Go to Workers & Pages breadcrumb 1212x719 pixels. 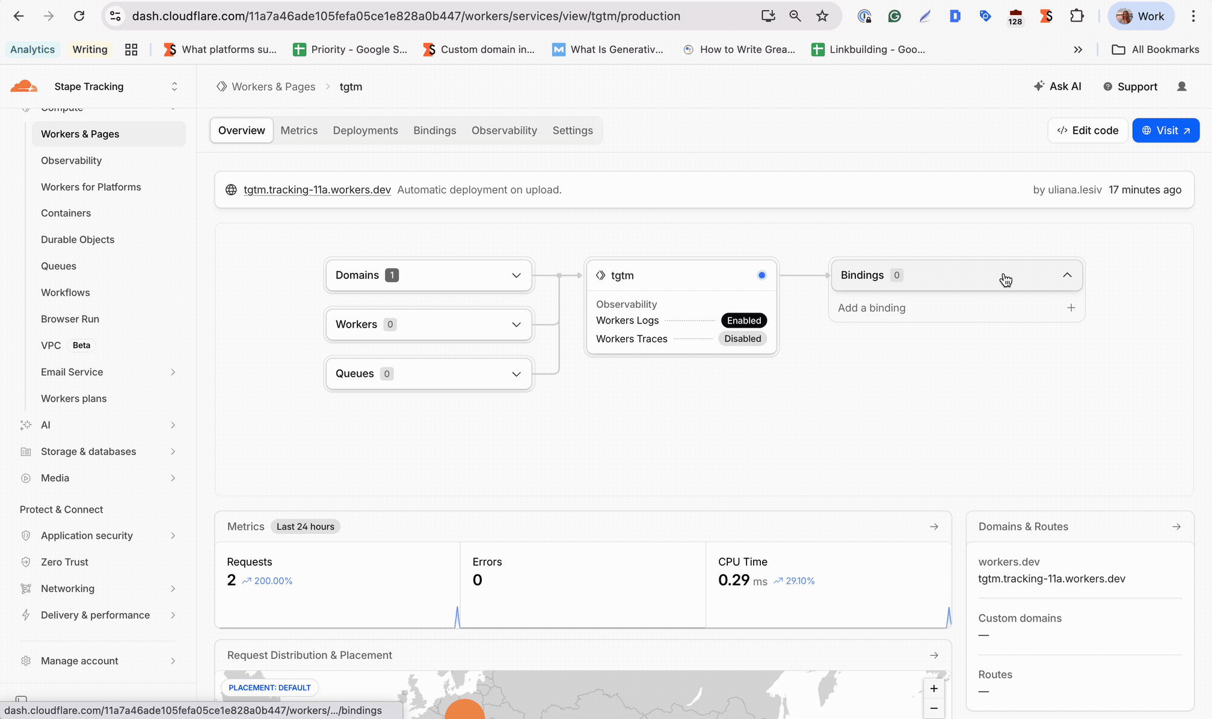[273, 87]
